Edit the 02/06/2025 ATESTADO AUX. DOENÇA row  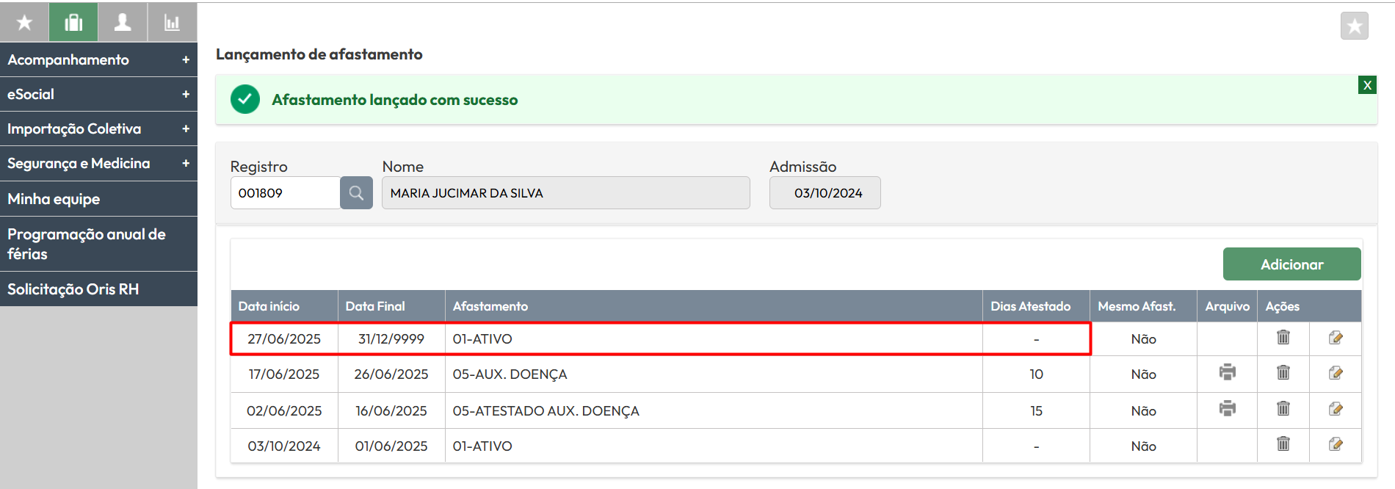coord(1336,409)
